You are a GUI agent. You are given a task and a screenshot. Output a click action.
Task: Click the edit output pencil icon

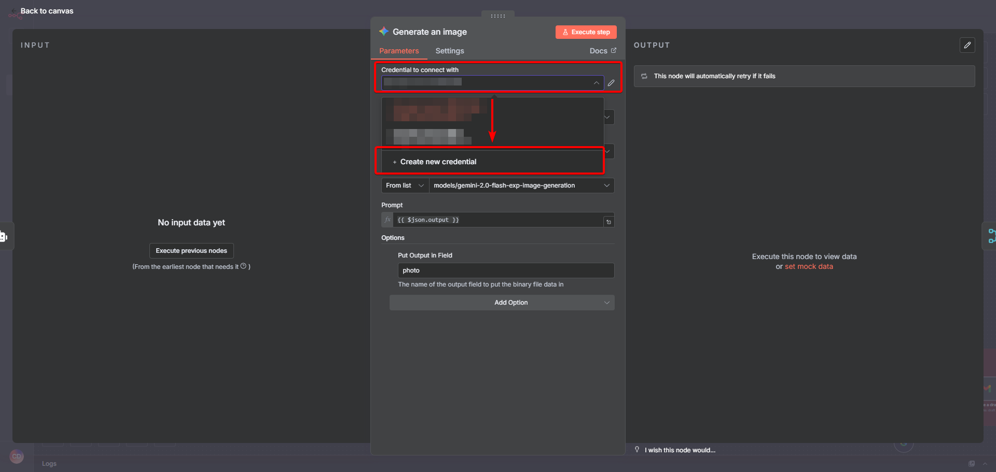tap(967, 45)
